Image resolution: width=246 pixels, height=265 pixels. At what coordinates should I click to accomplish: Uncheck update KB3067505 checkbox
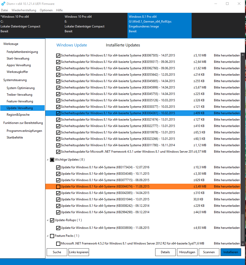tap(58, 56)
